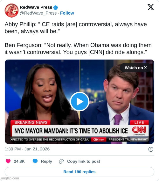Click the Reply text label

pyautogui.click(x=46, y=161)
